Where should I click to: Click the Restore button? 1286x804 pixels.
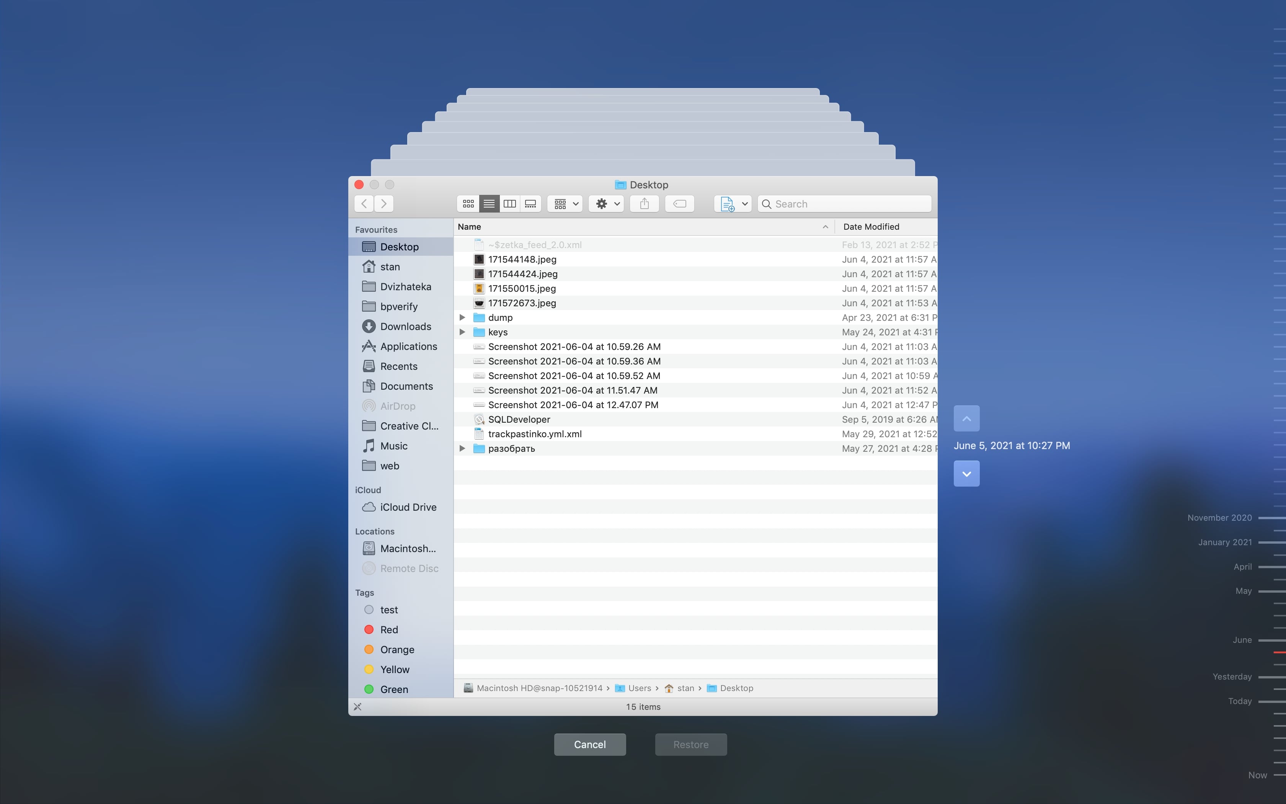(691, 744)
